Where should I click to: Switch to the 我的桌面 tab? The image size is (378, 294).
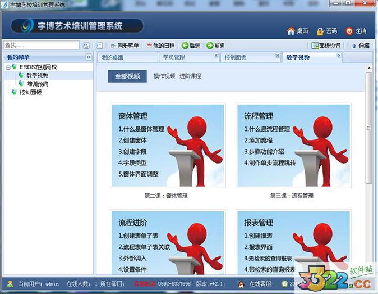point(127,57)
